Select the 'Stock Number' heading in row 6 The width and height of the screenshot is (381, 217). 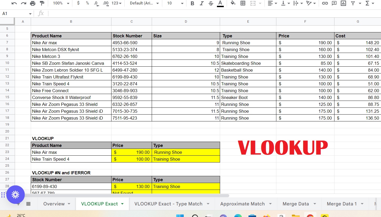(131, 36)
